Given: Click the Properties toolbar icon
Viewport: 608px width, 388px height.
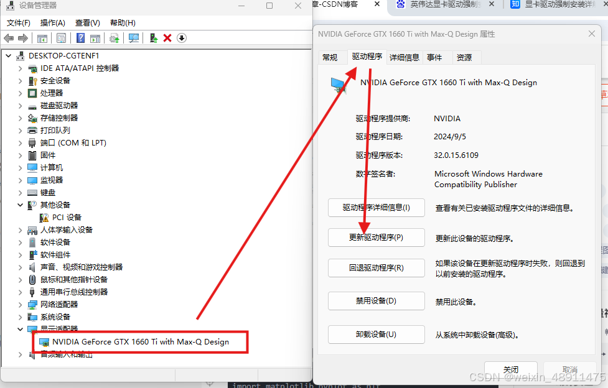Looking at the screenshot, I should point(61,38).
